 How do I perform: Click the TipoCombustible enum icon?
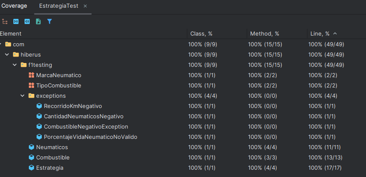coord(31,85)
